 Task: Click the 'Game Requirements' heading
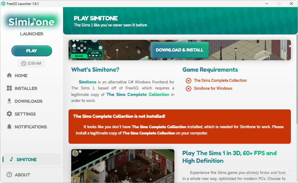point(210,70)
